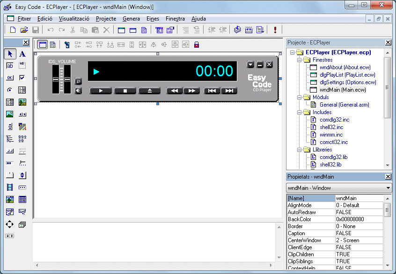This screenshot has height=274, width=396.
Task: Close the Propietats - wndMain panel
Action: pyautogui.click(x=388, y=177)
